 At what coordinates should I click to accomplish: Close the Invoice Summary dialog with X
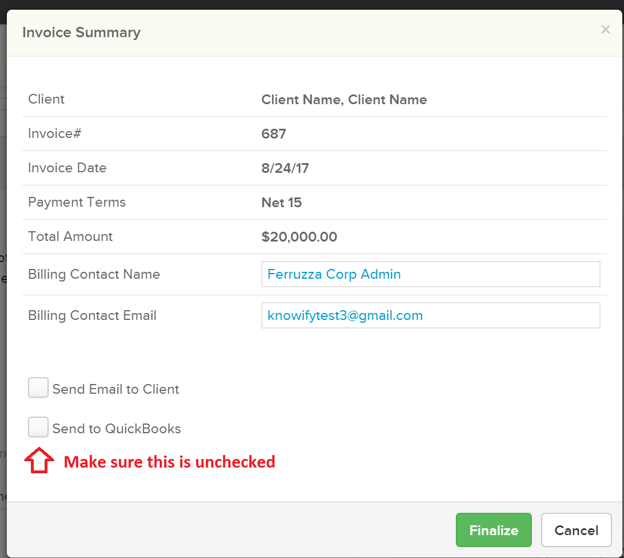point(605,30)
